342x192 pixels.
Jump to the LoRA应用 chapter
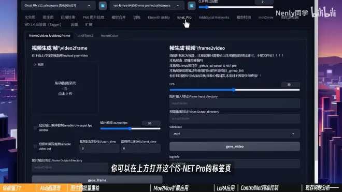tap(225, 188)
